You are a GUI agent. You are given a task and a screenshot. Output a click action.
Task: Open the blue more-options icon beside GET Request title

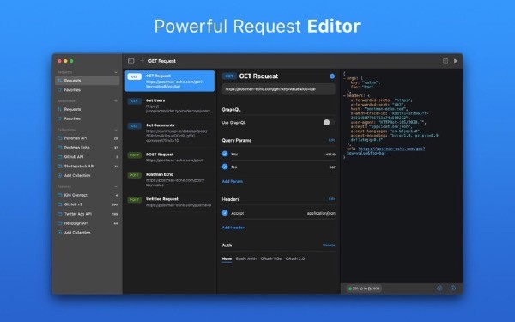click(332, 76)
